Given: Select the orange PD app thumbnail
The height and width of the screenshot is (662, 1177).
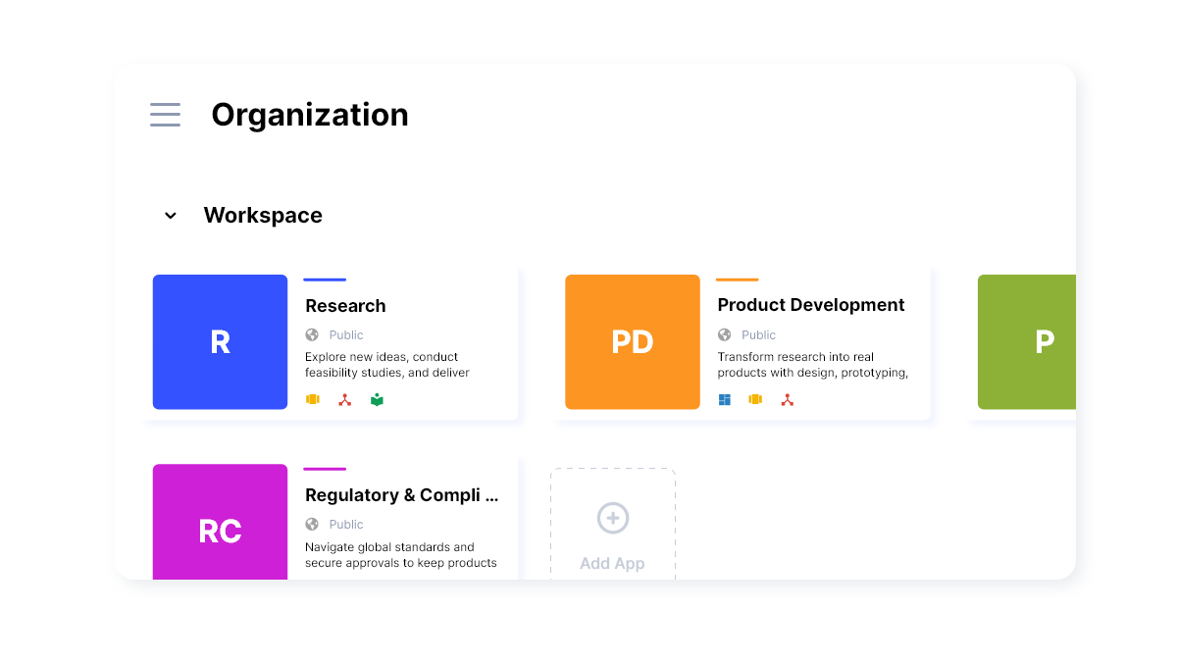Looking at the screenshot, I should tap(633, 341).
